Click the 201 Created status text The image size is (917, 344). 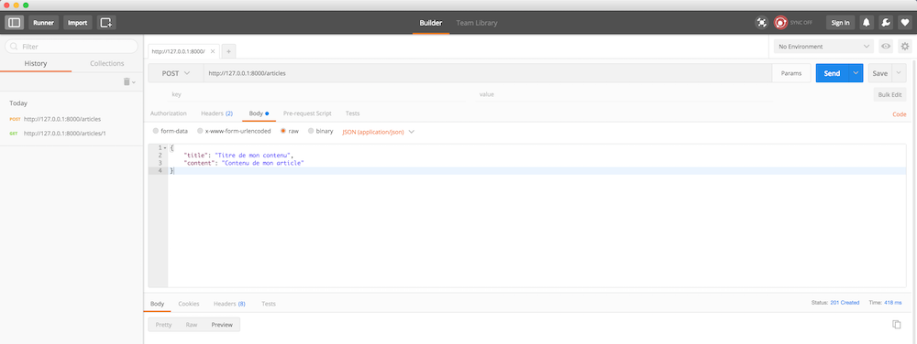pyautogui.click(x=845, y=303)
